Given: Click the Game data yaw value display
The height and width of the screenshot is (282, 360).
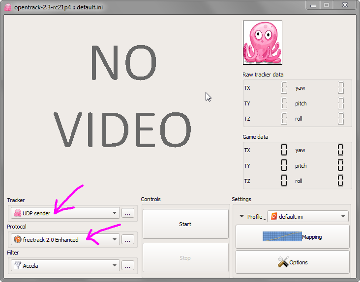Looking at the screenshot, I should tap(340, 150).
